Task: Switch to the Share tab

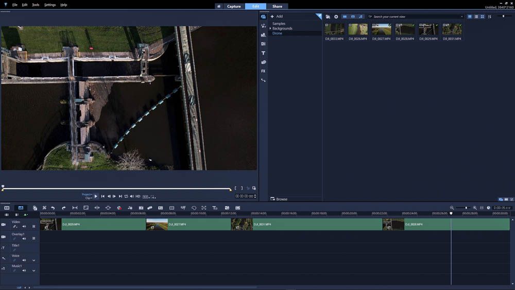Action: (277, 6)
